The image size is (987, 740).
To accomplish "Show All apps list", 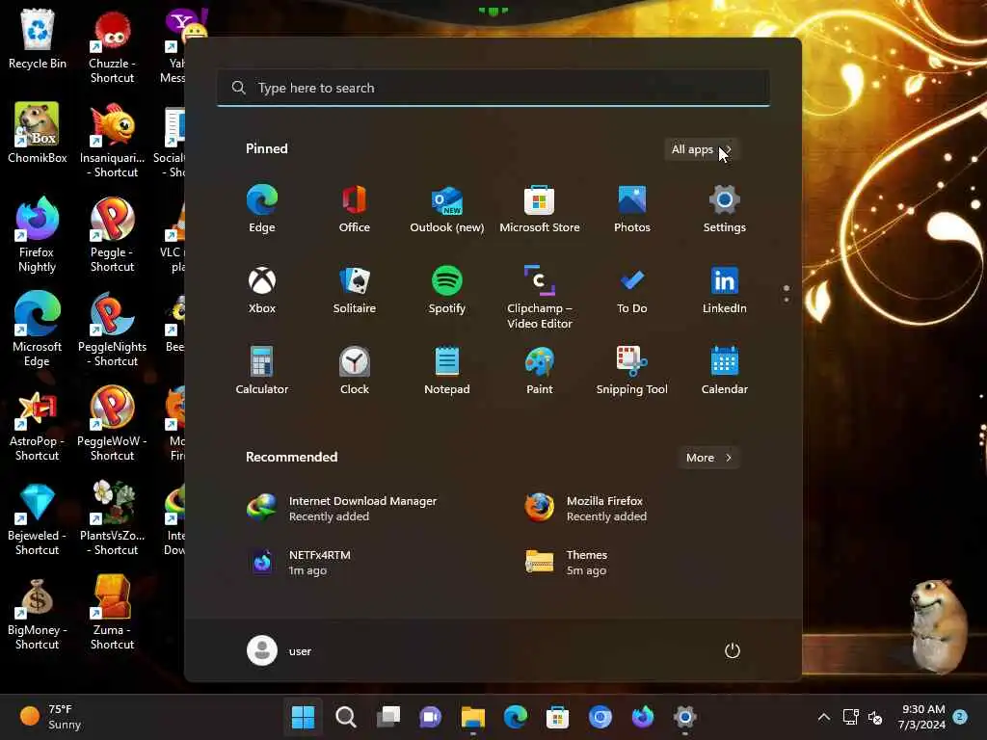I will coord(702,149).
